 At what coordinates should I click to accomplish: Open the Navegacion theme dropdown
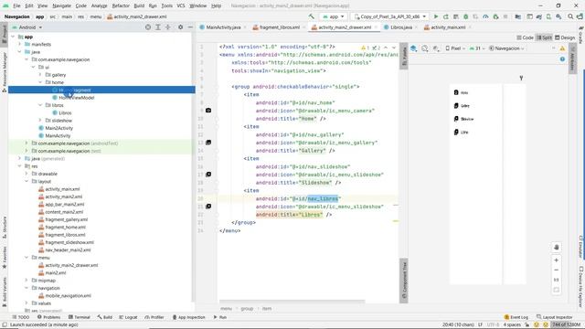coord(506,48)
